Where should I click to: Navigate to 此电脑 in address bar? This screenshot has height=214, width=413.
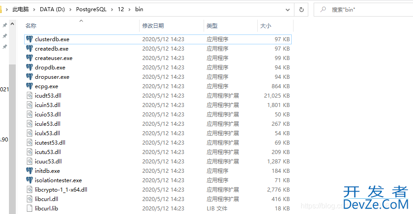coord(21,9)
